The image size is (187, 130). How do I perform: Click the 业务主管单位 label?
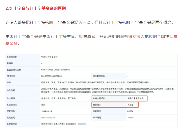(x=99, y=98)
